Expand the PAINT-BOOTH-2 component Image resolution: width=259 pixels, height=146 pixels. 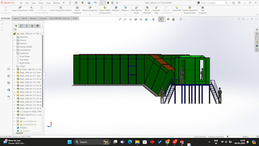(14, 115)
